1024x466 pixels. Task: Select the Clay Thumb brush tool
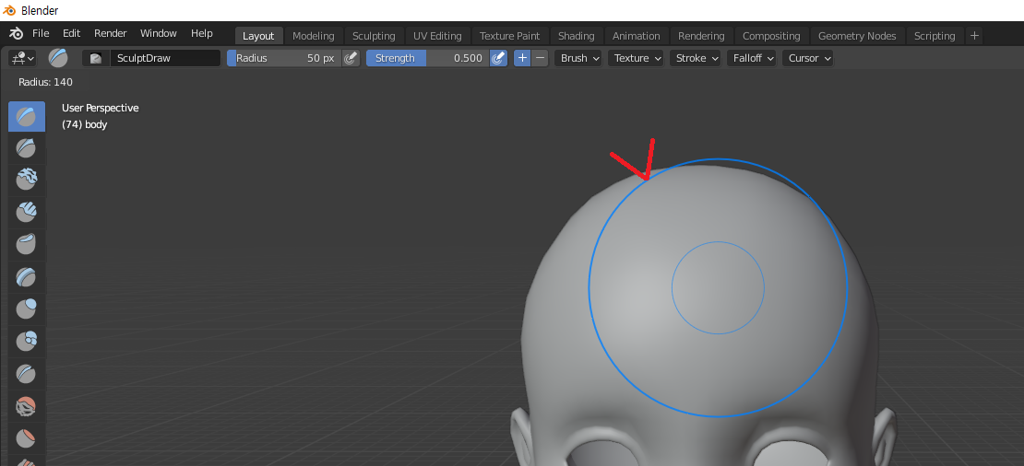(27, 244)
